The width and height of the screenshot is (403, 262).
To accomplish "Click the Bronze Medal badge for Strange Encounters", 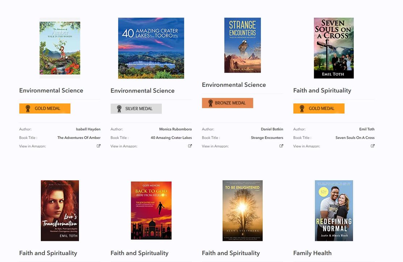I will 228,103.
